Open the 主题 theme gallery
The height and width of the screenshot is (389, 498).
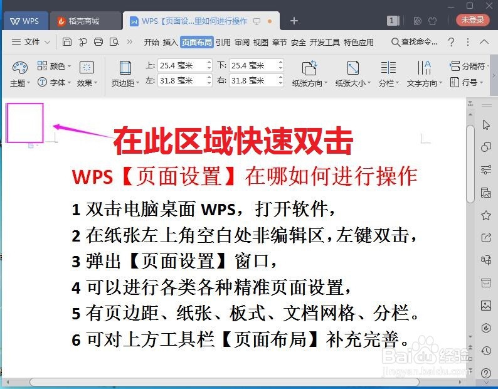click(19, 75)
